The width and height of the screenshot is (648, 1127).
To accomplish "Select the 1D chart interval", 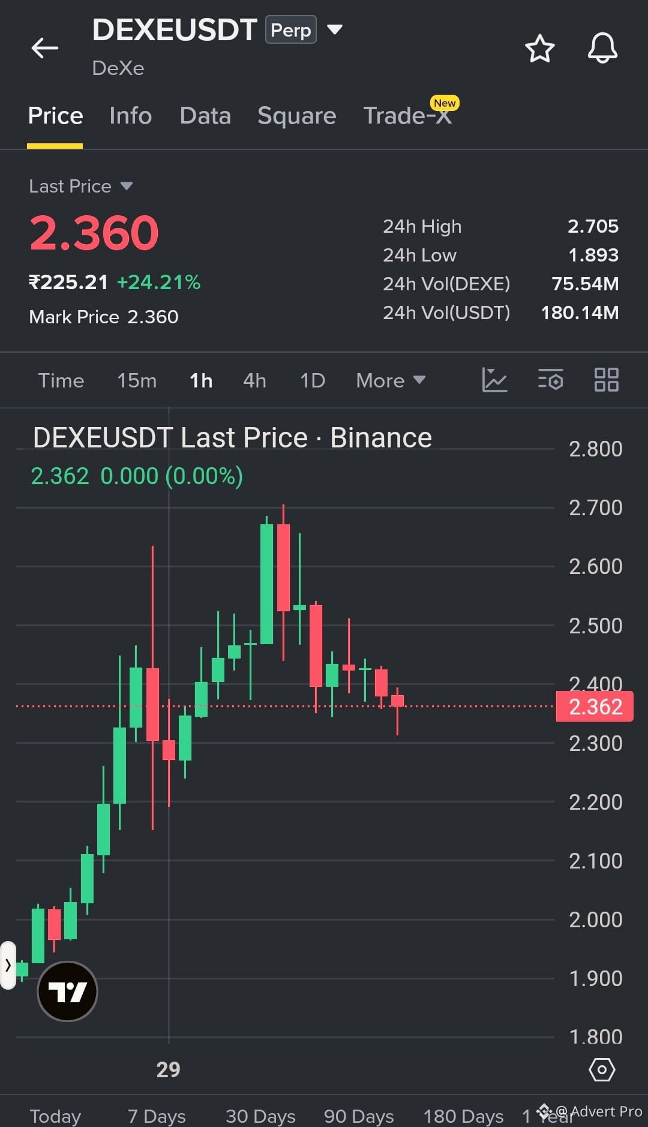I will coord(313,380).
